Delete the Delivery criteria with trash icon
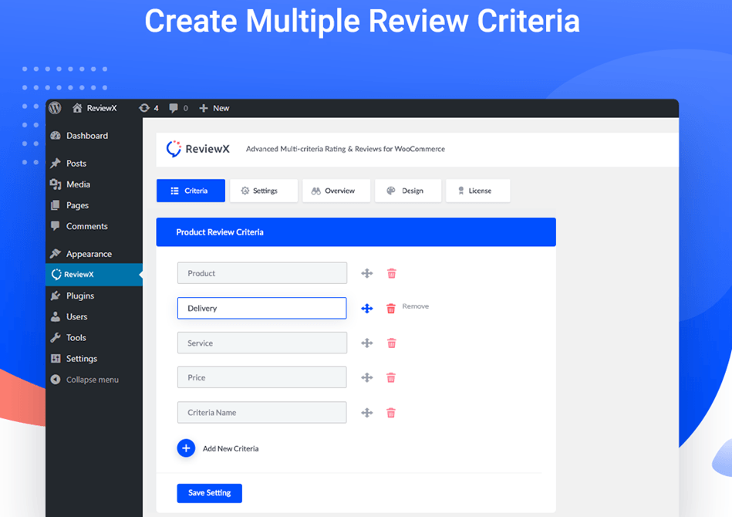 [x=391, y=308]
